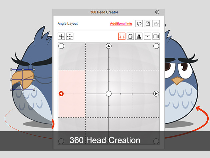
Task: Click center handle of beak transform box
Action: tap(23, 80)
